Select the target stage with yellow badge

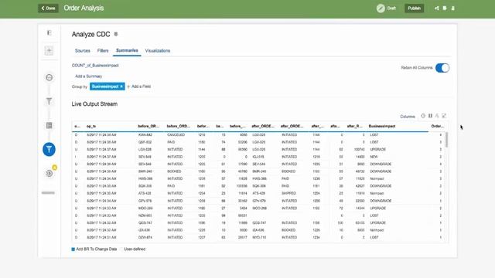click(49, 173)
